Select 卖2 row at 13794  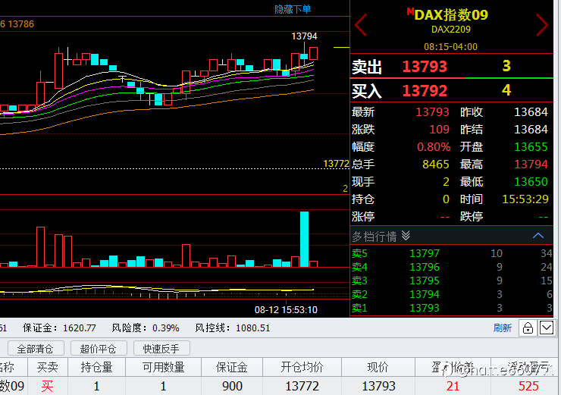[452, 294]
